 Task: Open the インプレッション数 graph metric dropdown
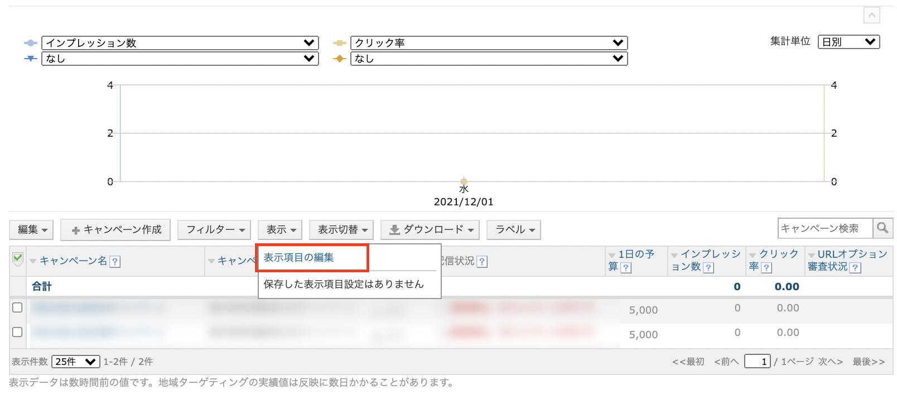tap(180, 43)
